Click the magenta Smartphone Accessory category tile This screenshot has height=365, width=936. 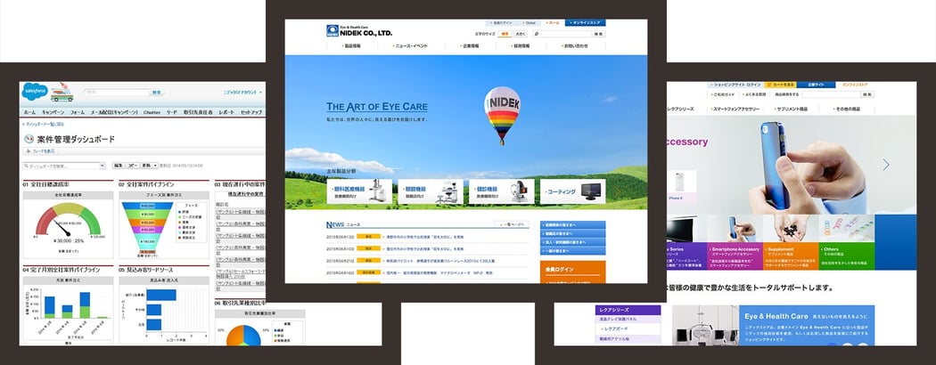point(733,255)
